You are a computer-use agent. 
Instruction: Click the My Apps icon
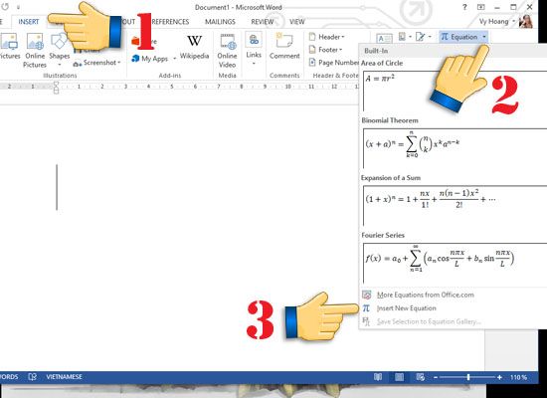135,59
